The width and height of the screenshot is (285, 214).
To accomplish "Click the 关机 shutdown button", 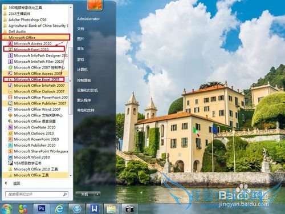I will (x=85, y=194).
